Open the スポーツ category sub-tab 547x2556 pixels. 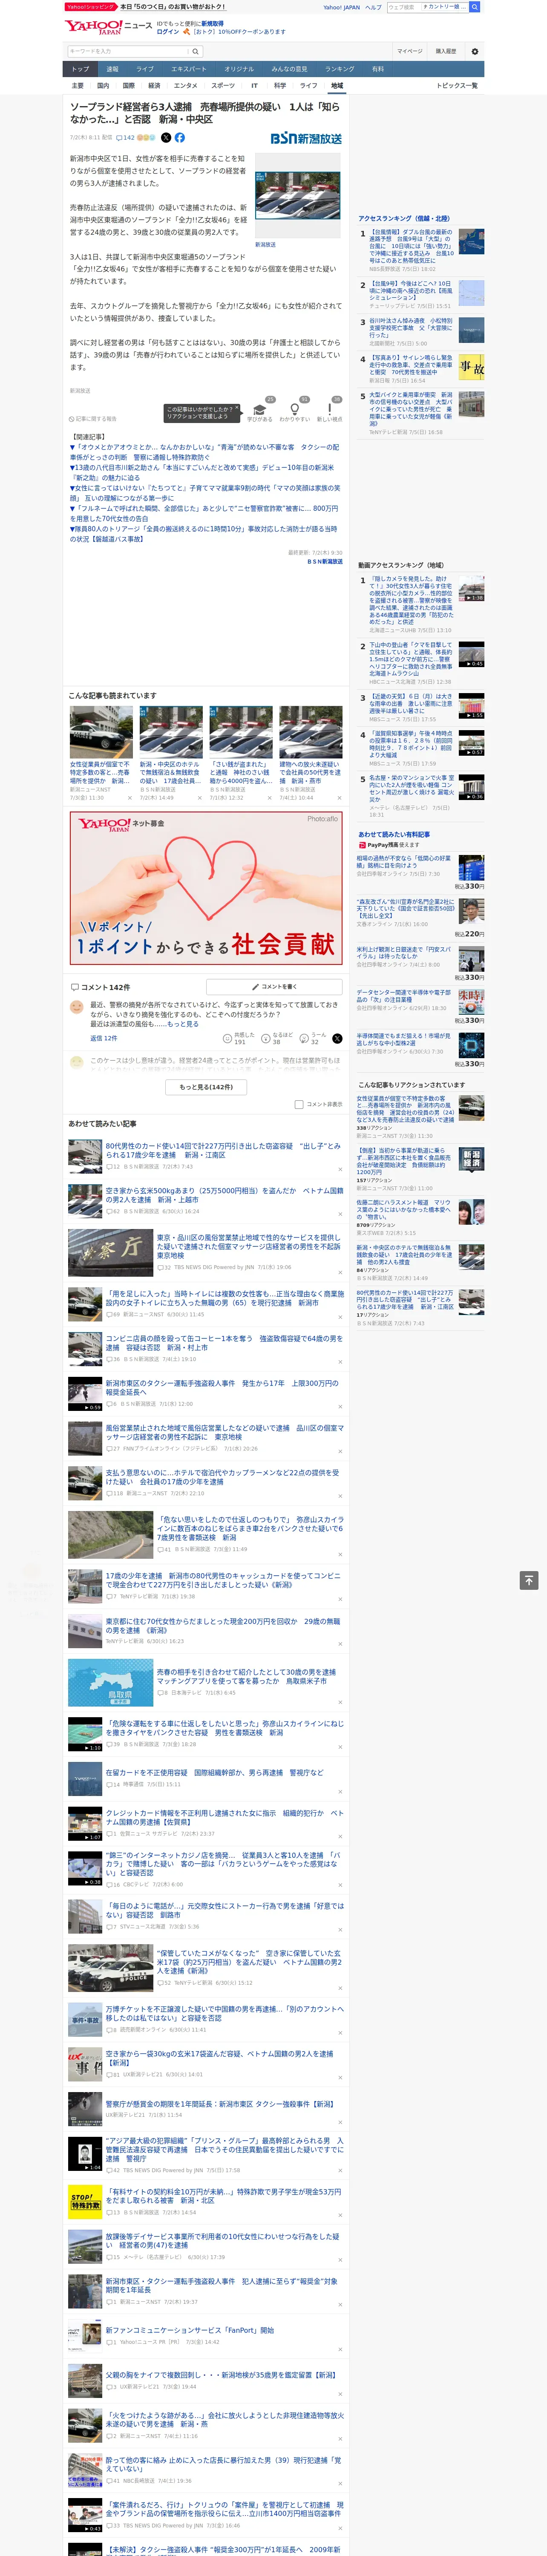point(223,85)
